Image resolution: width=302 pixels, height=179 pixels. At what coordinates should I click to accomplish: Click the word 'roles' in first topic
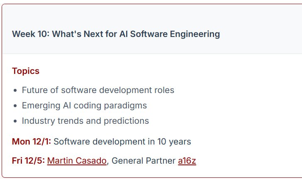pos(163,90)
